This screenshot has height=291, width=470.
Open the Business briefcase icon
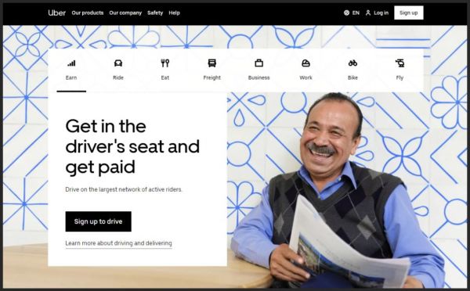click(259, 63)
